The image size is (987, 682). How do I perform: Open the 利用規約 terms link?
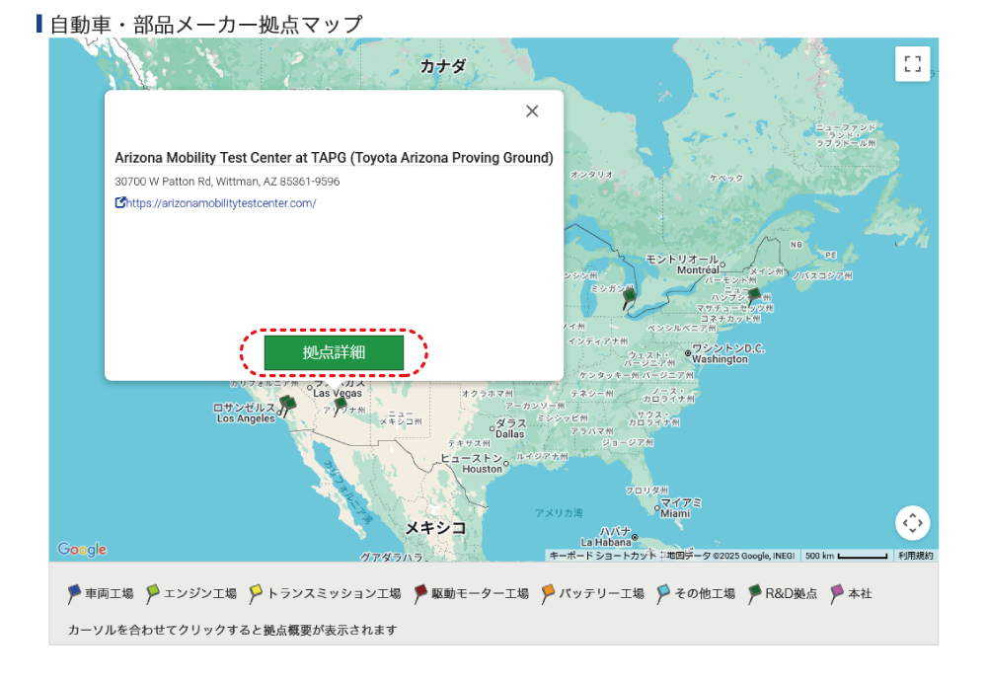click(915, 556)
